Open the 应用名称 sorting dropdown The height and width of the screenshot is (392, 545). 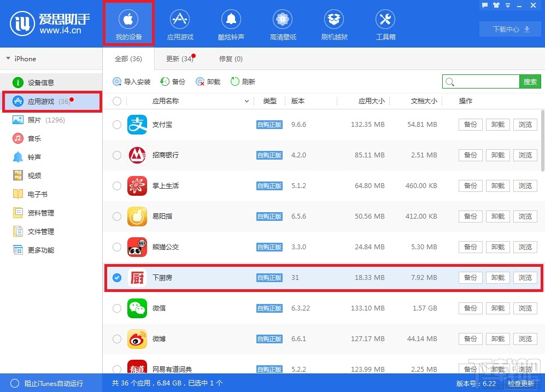coord(246,101)
